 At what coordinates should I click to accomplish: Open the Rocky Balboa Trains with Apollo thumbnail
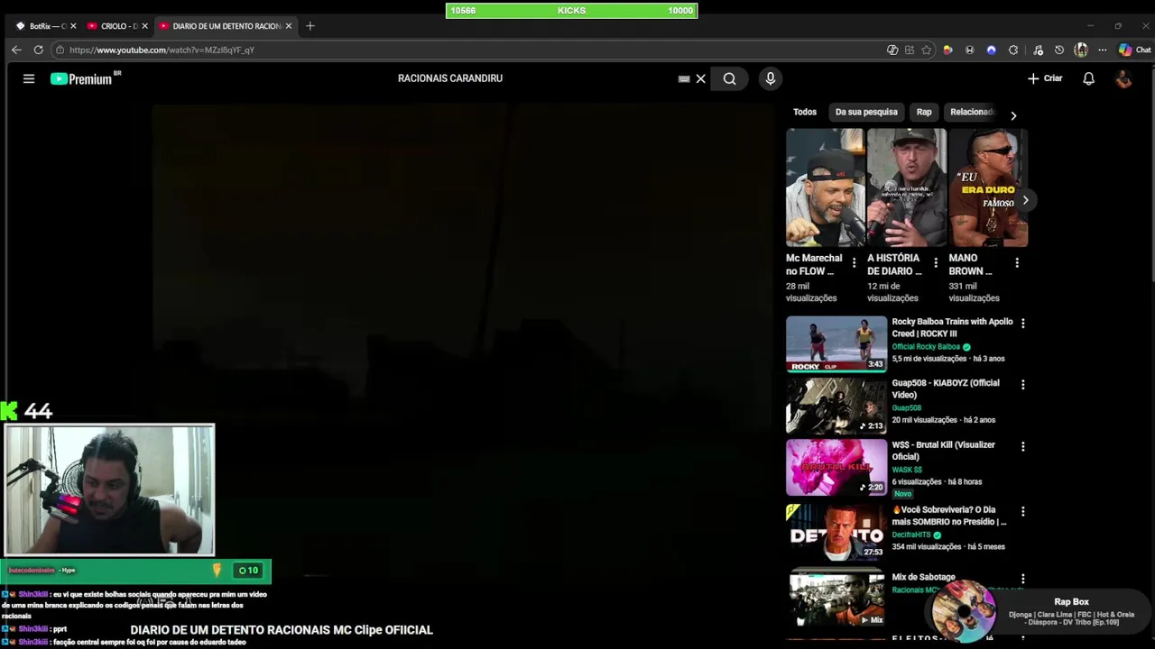(x=836, y=343)
